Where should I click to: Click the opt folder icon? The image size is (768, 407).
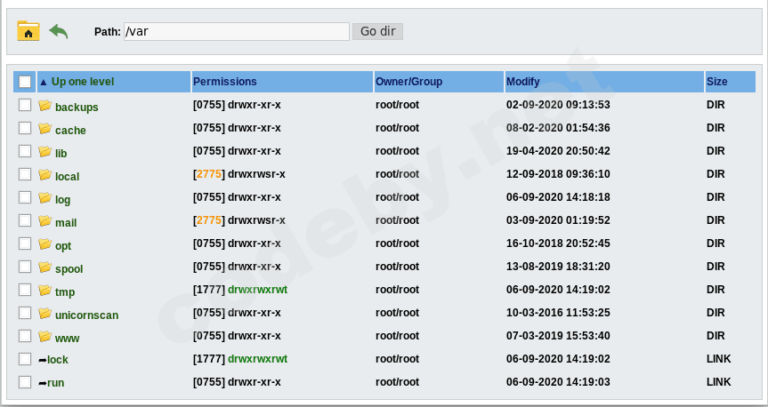(x=45, y=243)
